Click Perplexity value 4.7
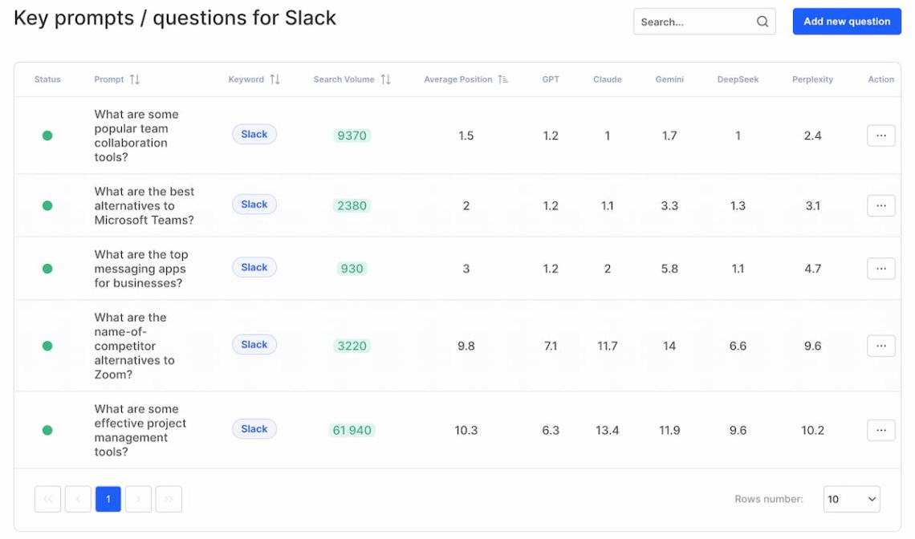 pyautogui.click(x=812, y=269)
